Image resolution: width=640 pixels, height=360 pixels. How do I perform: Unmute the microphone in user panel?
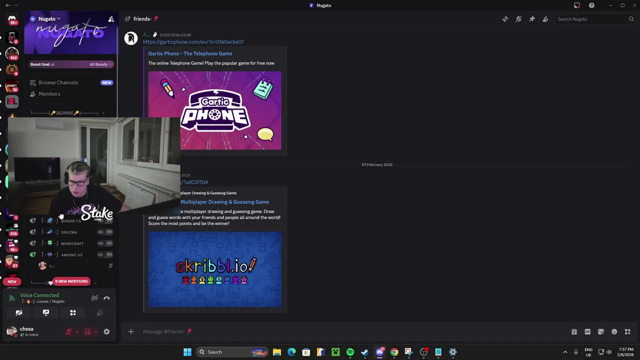click(69, 331)
